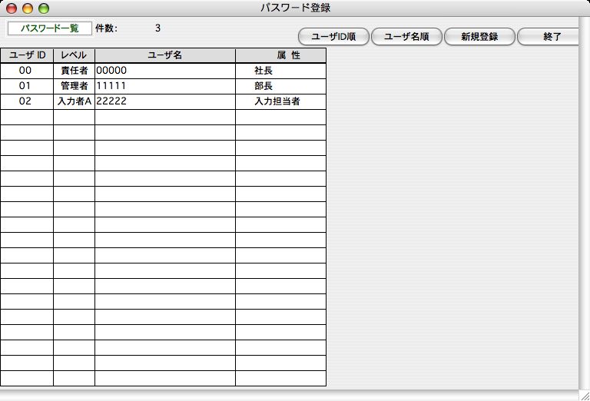Select user ID 01 cell
The width and height of the screenshot is (590, 401).
(x=25, y=86)
